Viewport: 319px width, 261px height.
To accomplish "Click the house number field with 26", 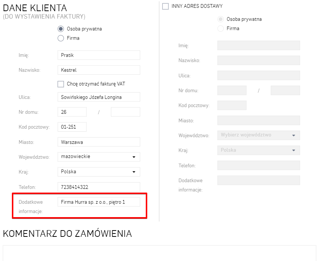I will pyautogui.click(x=72, y=112).
